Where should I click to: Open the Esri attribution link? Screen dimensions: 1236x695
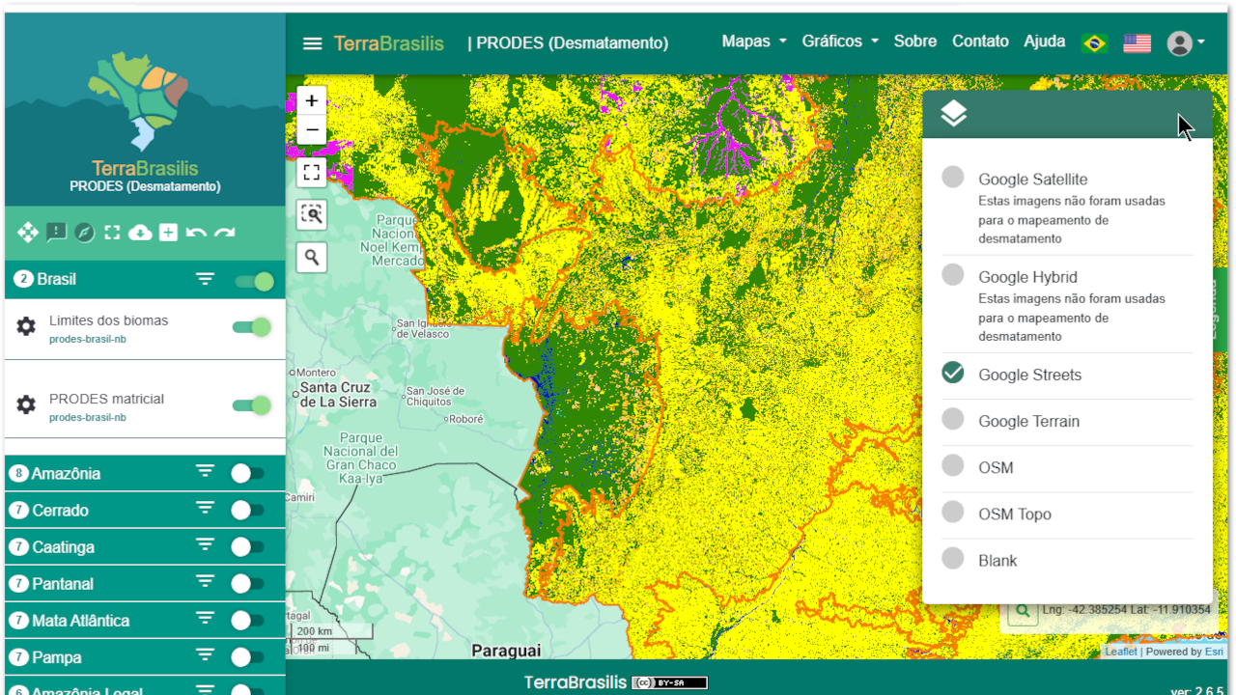(1214, 652)
